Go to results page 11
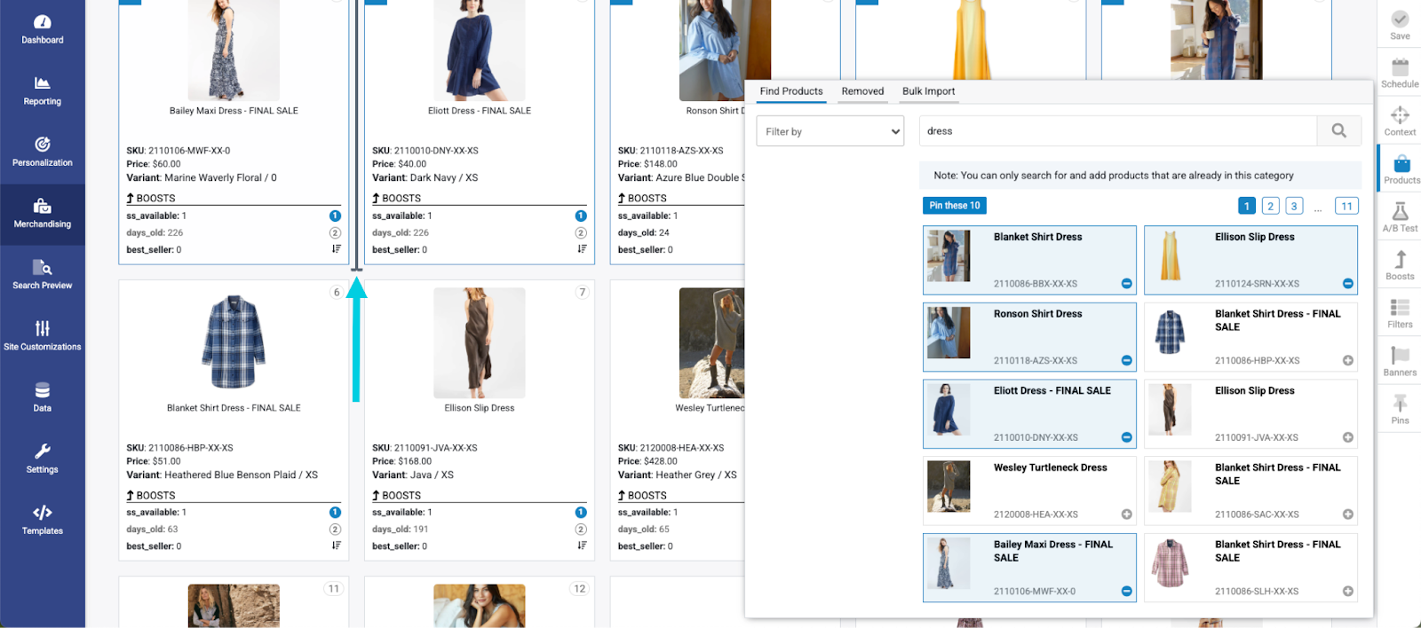This screenshot has height=628, width=1421. [1346, 206]
